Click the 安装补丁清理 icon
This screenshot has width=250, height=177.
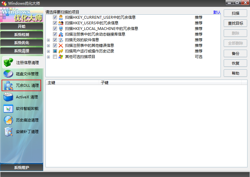8,132
